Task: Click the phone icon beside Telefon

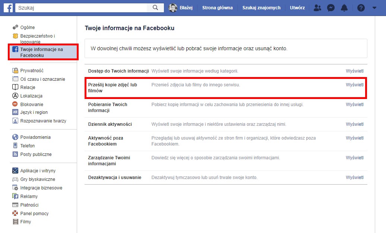Action: tap(15, 146)
